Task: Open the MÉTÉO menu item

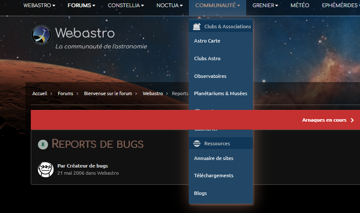Action: pyautogui.click(x=300, y=5)
